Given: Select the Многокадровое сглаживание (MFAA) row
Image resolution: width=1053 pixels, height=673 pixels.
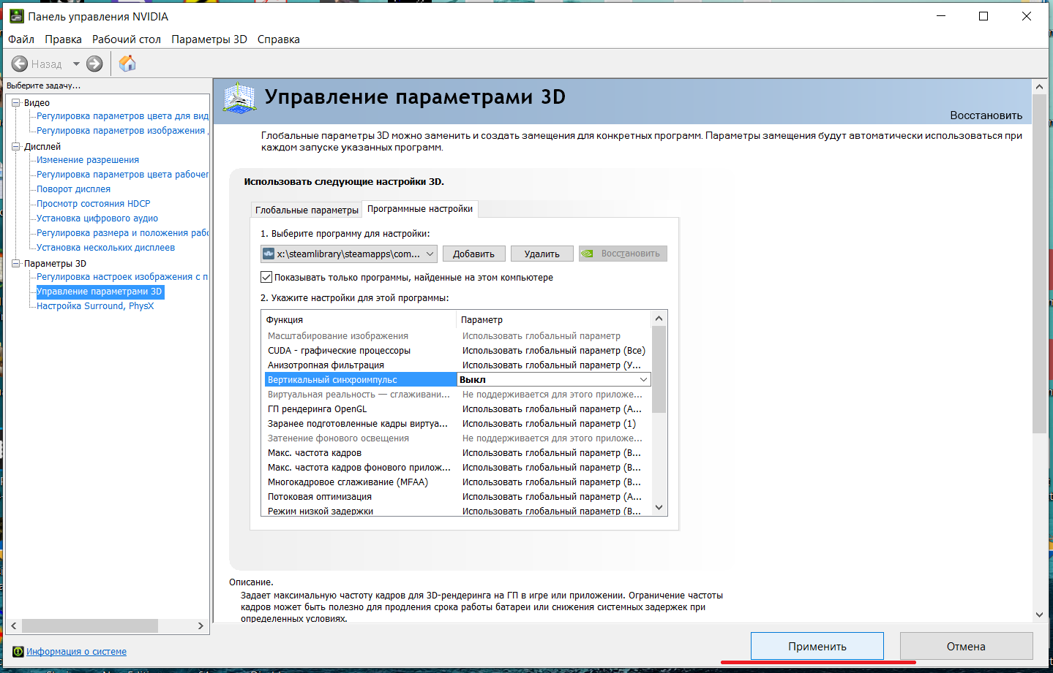Looking at the screenshot, I should [x=457, y=482].
